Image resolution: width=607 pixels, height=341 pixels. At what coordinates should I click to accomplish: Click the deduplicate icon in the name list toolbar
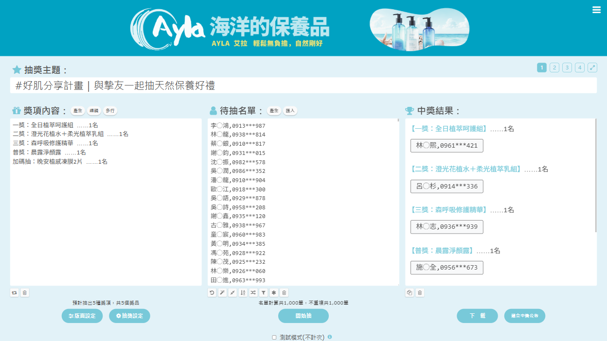[x=232, y=292]
